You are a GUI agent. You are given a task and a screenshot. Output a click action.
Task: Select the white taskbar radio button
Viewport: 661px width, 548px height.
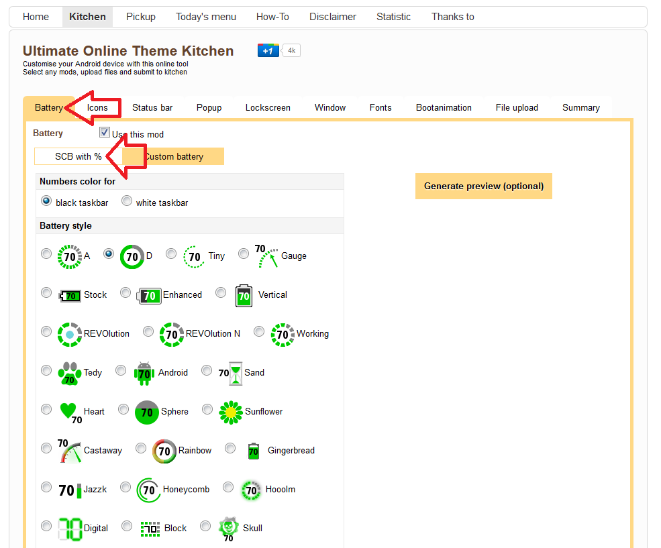(127, 201)
